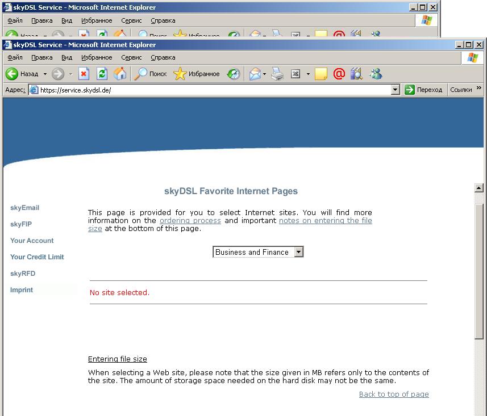Viewport: 487px width, 416px height.
Task: Click the Research books icon
Action: (x=356, y=74)
